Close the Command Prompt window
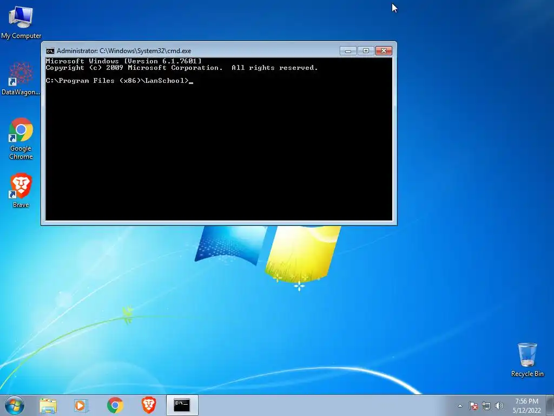Screen dimensions: 554x416 384,51
